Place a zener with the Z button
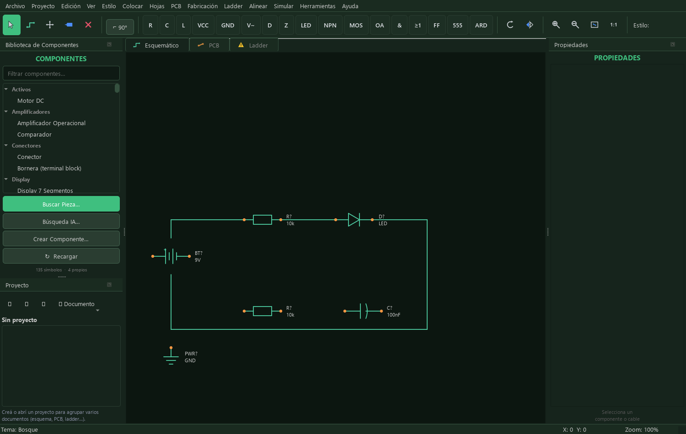The width and height of the screenshot is (686, 434). pos(286,25)
